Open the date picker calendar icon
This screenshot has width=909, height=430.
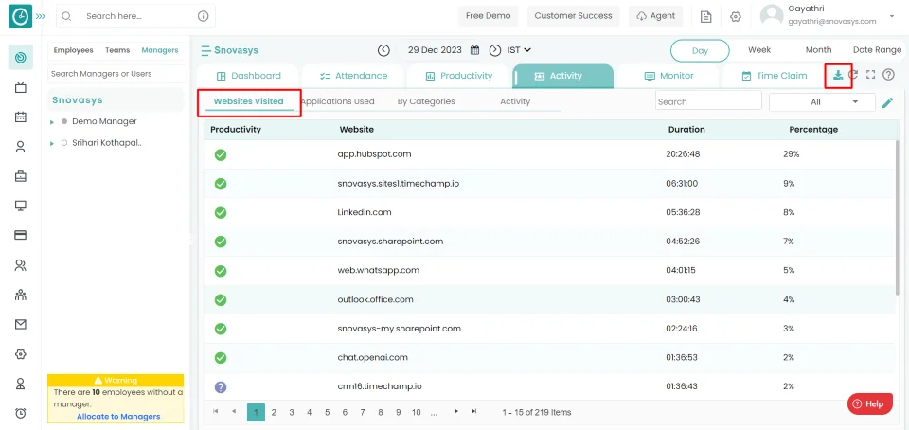[474, 50]
